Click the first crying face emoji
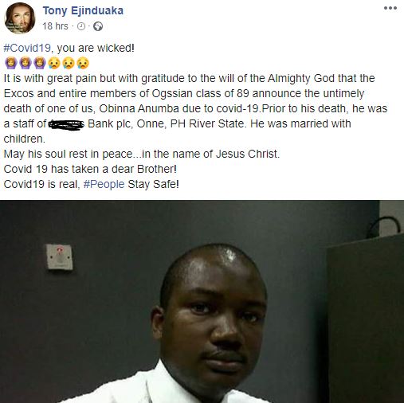404x403 pixels. coord(54,63)
